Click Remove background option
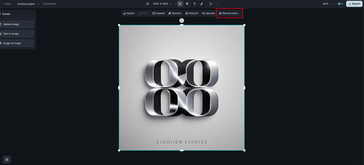364x165 pixels. (229, 13)
